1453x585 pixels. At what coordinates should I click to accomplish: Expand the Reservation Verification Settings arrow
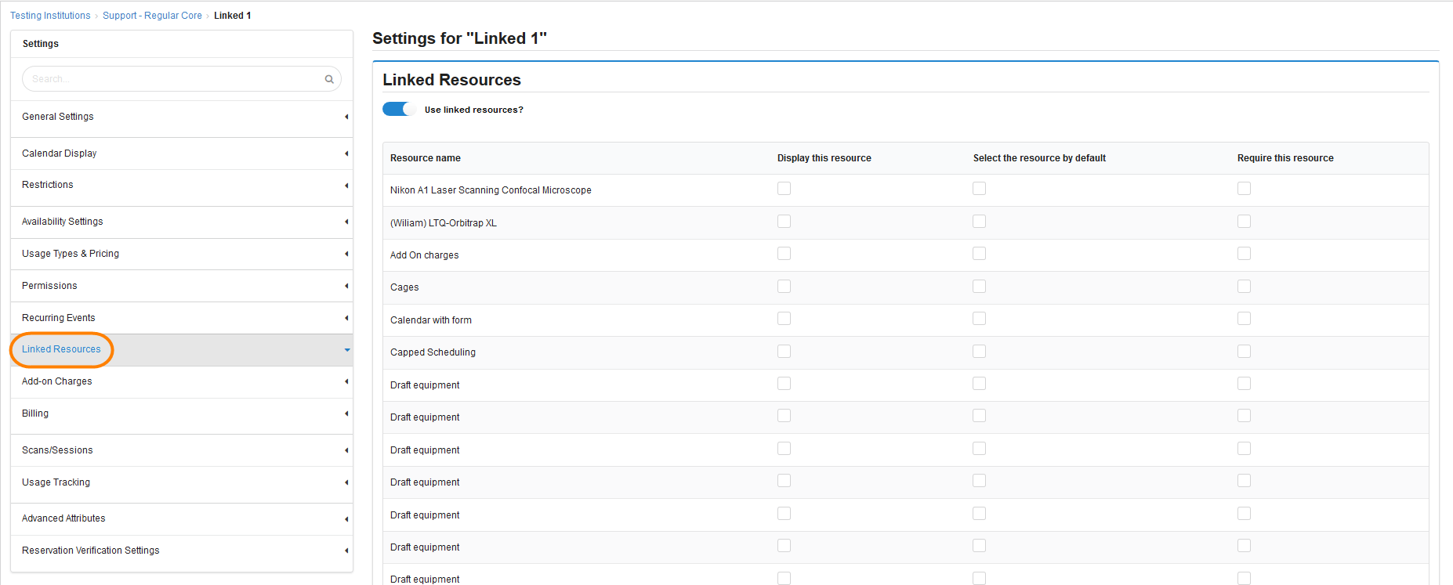[x=346, y=551]
